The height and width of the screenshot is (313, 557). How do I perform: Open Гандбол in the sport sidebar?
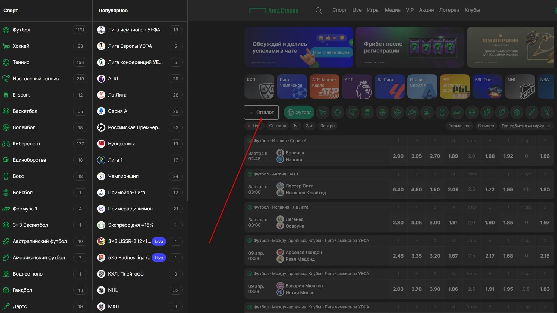(x=45, y=290)
